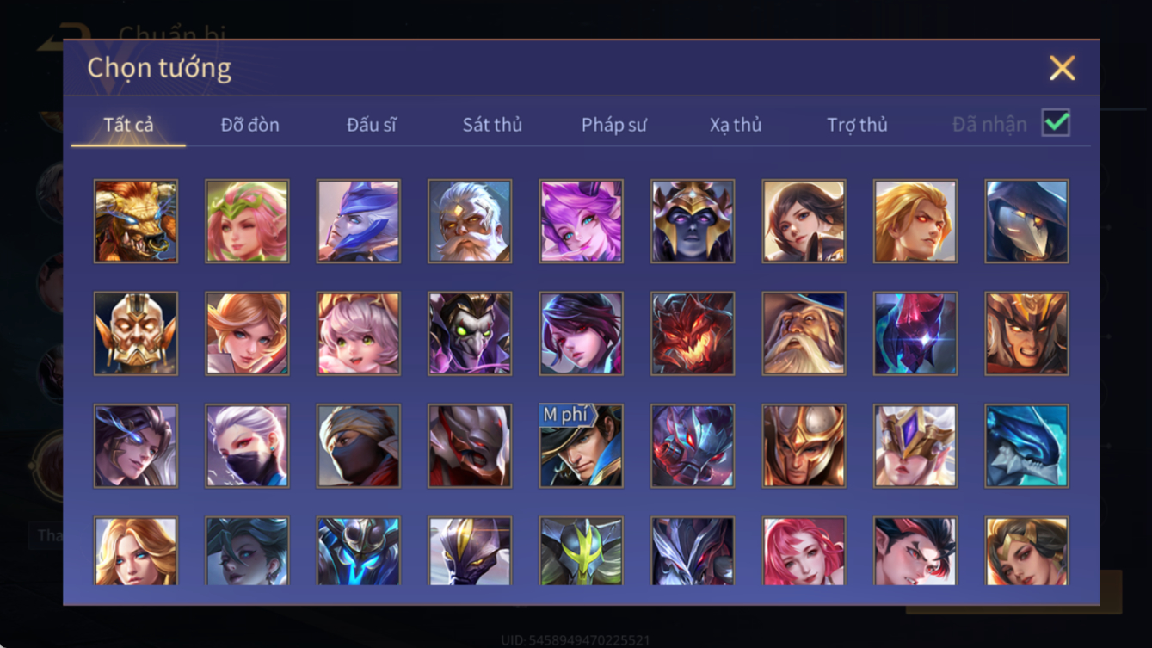Choose the pink-haired girl with purple horns

click(x=582, y=221)
